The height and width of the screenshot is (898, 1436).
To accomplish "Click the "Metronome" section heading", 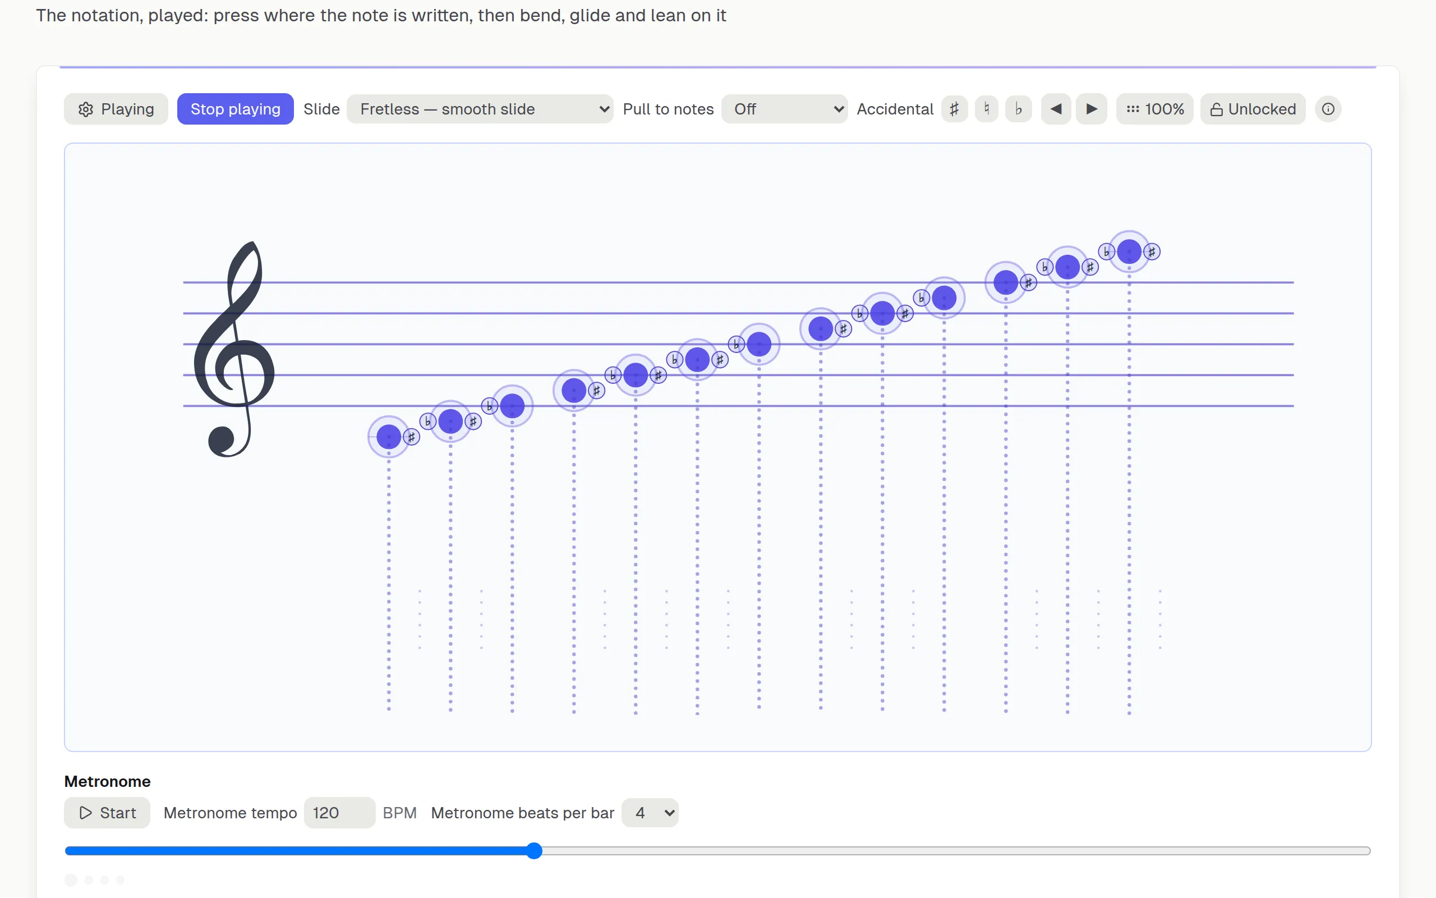I will 107,781.
